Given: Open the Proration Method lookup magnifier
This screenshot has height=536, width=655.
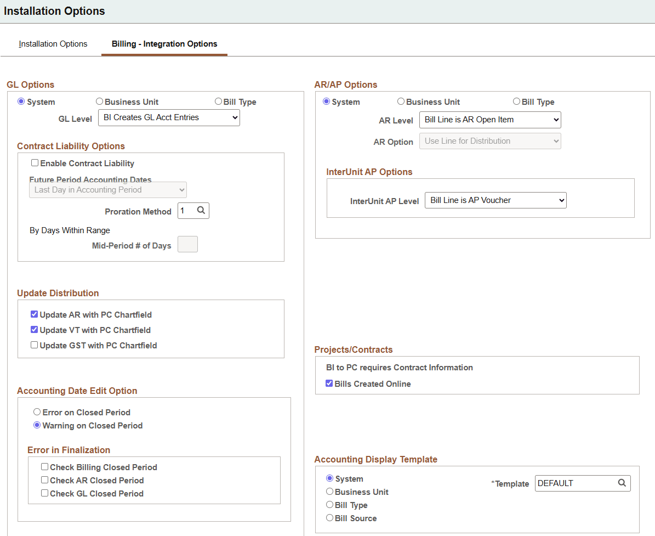Looking at the screenshot, I should (202, 210).
